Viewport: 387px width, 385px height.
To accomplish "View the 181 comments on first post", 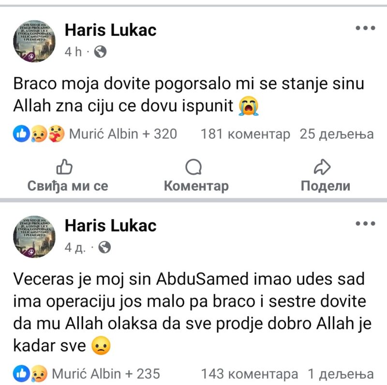I will point(245,133).
